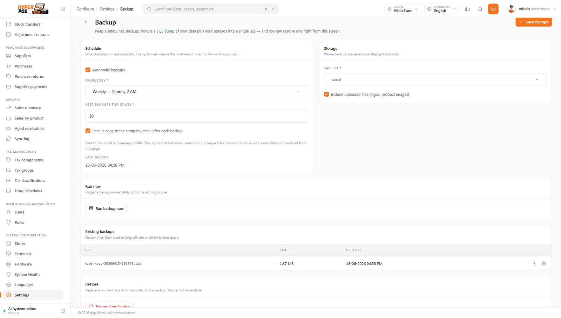Open the reports chart icon in header
The image size is (561, 318).
467,9
